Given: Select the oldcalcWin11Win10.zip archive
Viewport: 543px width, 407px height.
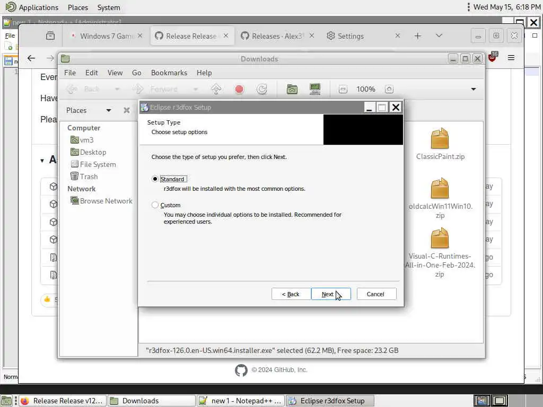Looking at the screenshot, I should (440, 198).
